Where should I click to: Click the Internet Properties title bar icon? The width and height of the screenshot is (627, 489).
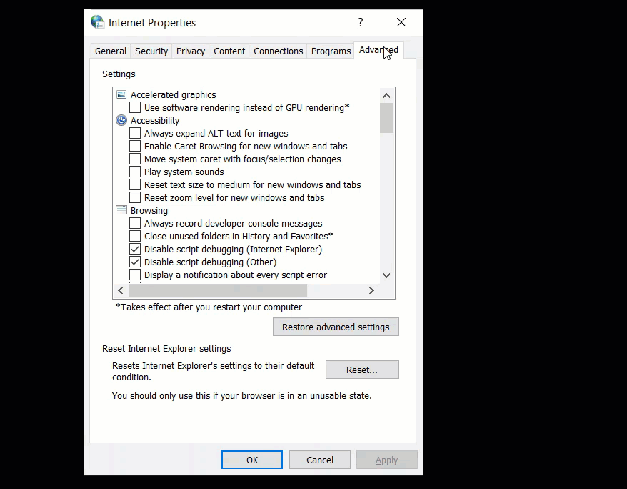click(97, 22)
